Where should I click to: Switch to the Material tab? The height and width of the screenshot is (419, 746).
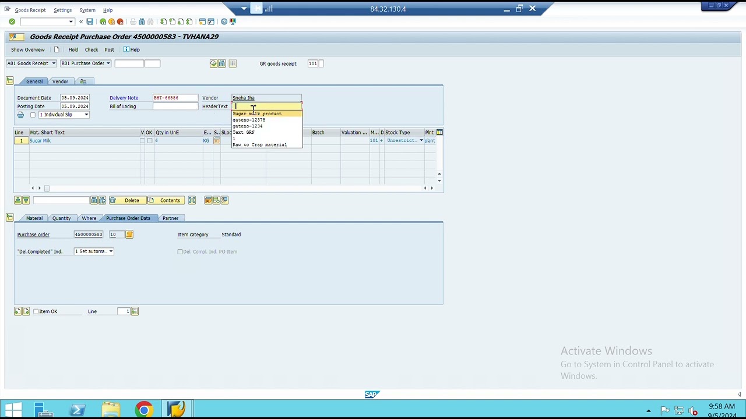tap(34, 218)
